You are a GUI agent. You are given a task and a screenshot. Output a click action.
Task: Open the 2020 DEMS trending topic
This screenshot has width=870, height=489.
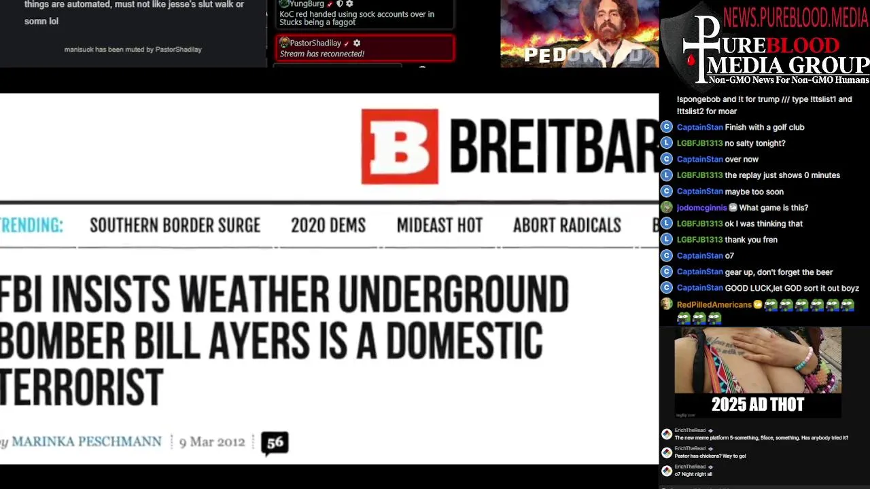coord(328,225)
